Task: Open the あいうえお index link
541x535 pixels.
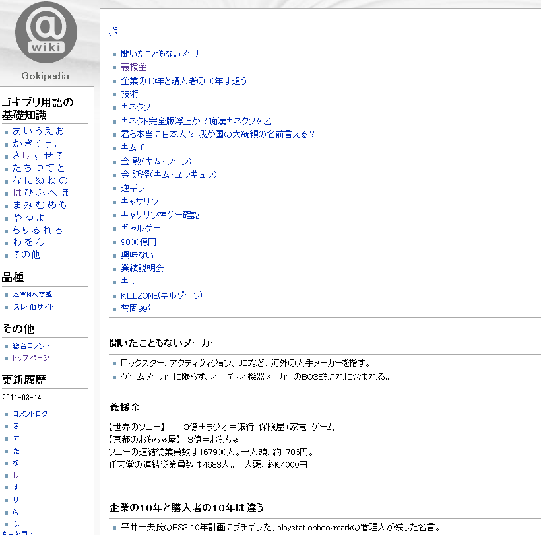Action: (38, 131)
